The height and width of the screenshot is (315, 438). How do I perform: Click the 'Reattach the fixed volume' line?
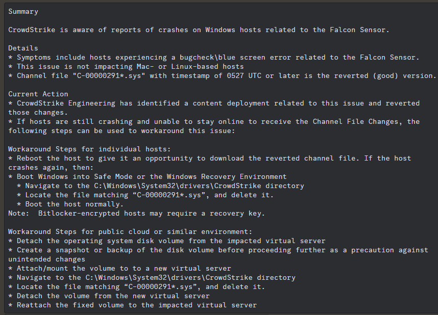[x=132, y=305]
